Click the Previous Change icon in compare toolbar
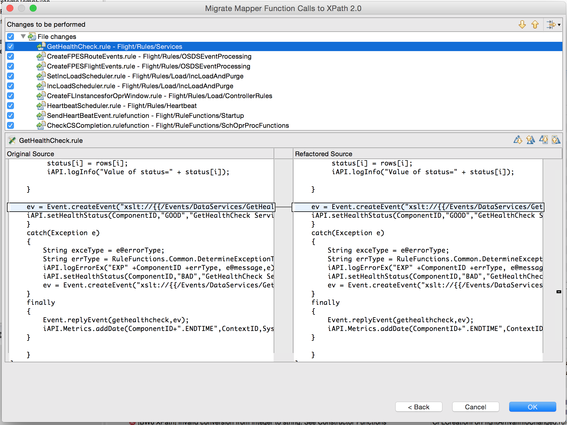567x425 pixels. (x=556, y=140)
